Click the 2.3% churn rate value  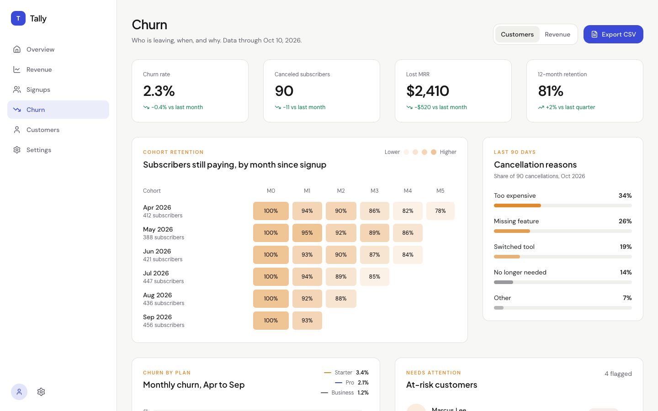click(x=159, y=91)
